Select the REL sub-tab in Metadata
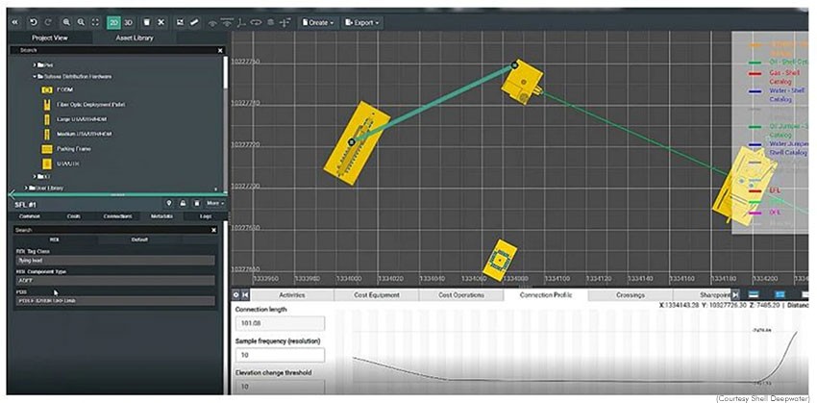Screen dimensions: 817x403 (x=54, y=239)
